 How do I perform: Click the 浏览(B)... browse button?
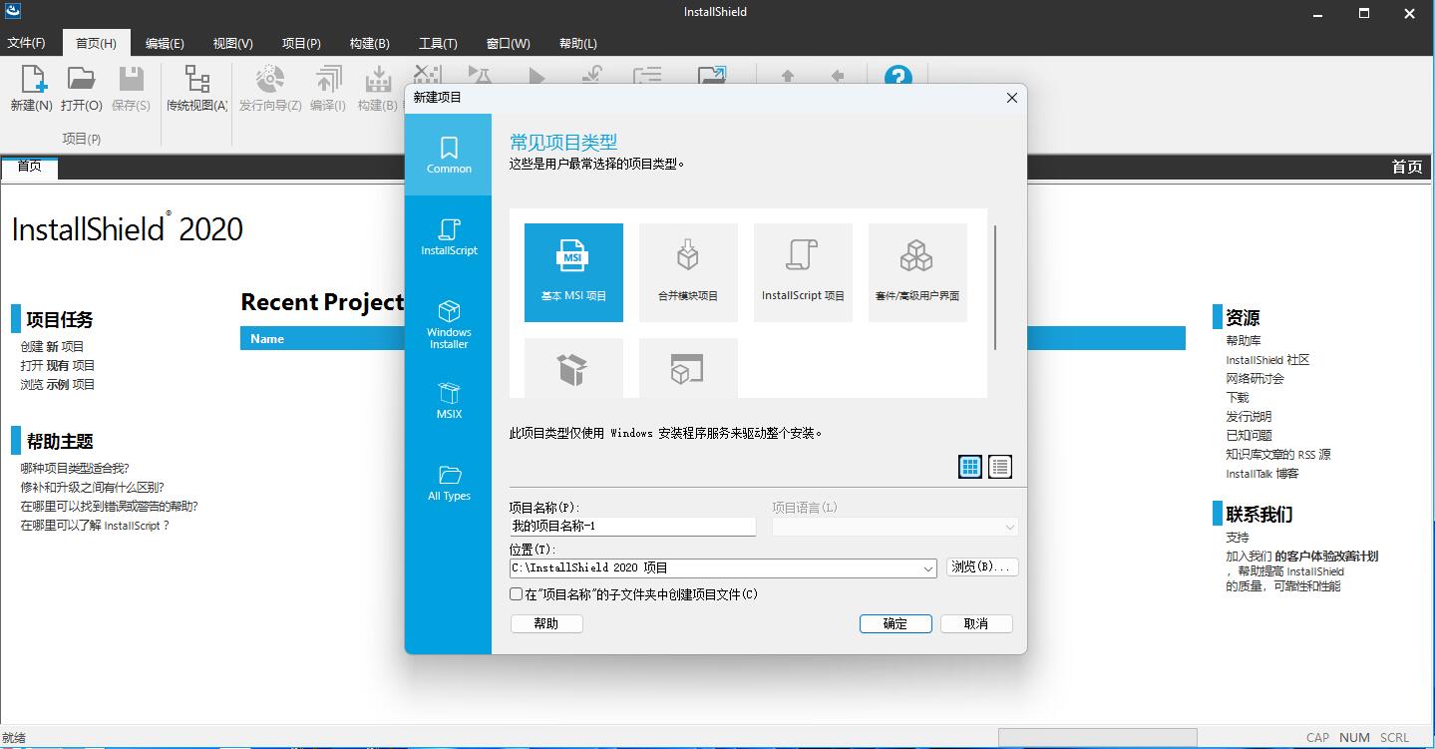pyautogui.click(x=982, y=567)
